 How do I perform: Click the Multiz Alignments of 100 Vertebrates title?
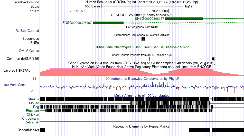[142, 95]
